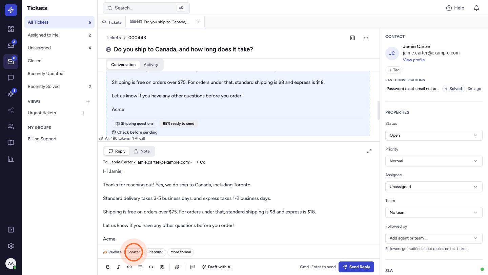Apply bold formatting
Screen dimensions: 488x275
(x=108, y=267)
